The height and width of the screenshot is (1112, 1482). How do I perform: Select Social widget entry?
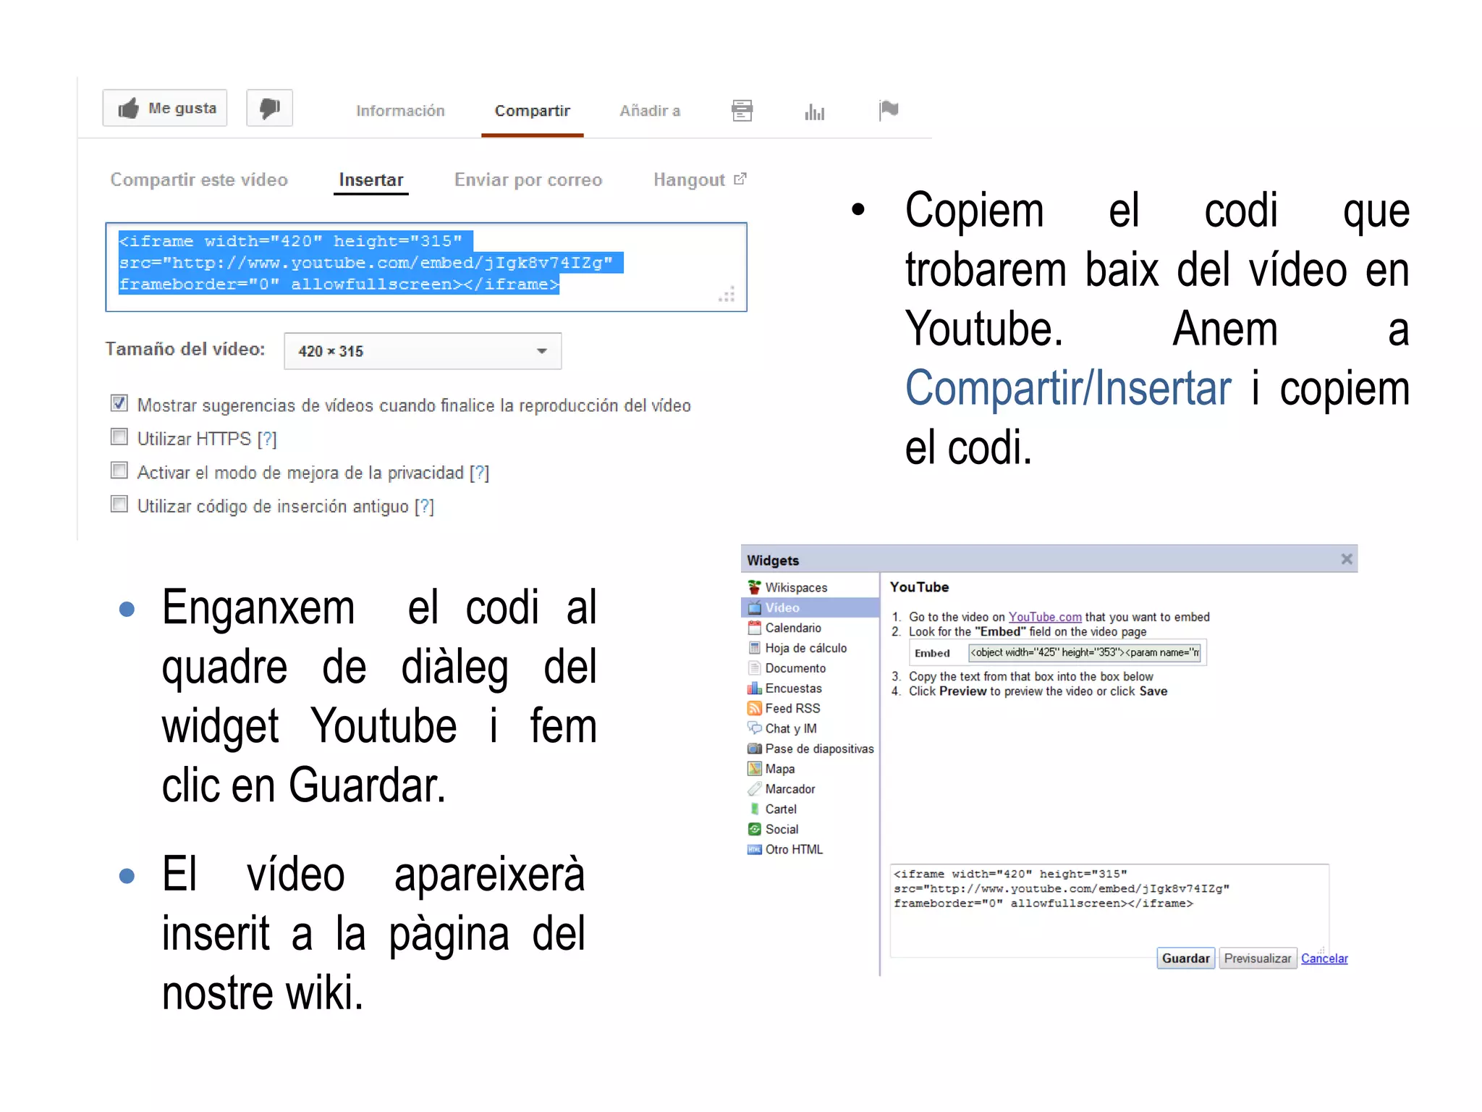tap(810, 830)
